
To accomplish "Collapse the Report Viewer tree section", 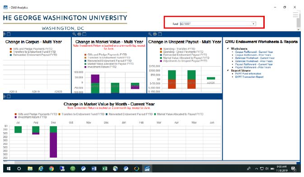I will click(x=228, y=70).
